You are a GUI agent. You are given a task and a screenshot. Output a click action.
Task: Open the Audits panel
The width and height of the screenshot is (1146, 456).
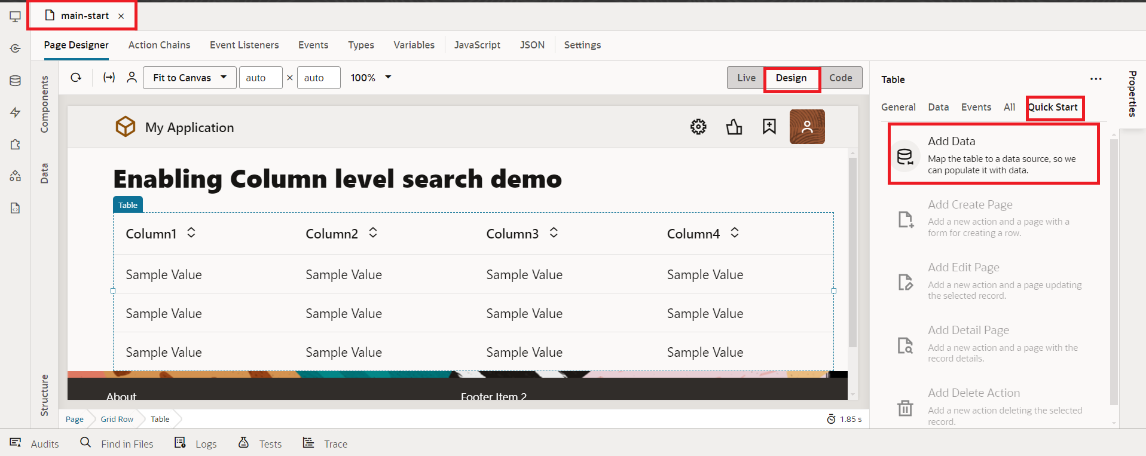(34, 443)
